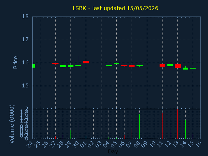Select the thin green candlestick for day 05

(x=116, y=64)
